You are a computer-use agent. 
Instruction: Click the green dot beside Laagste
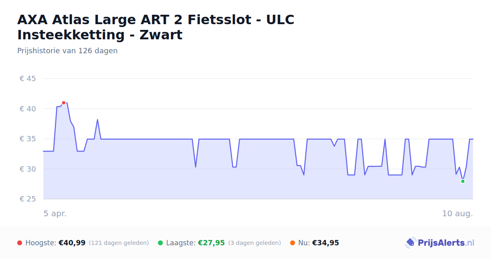coord(160,243)
